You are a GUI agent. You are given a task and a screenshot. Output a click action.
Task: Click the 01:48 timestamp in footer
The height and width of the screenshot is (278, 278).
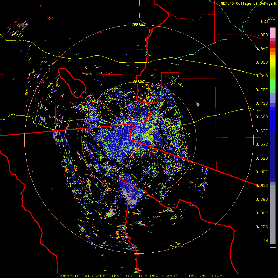(215, 276)
